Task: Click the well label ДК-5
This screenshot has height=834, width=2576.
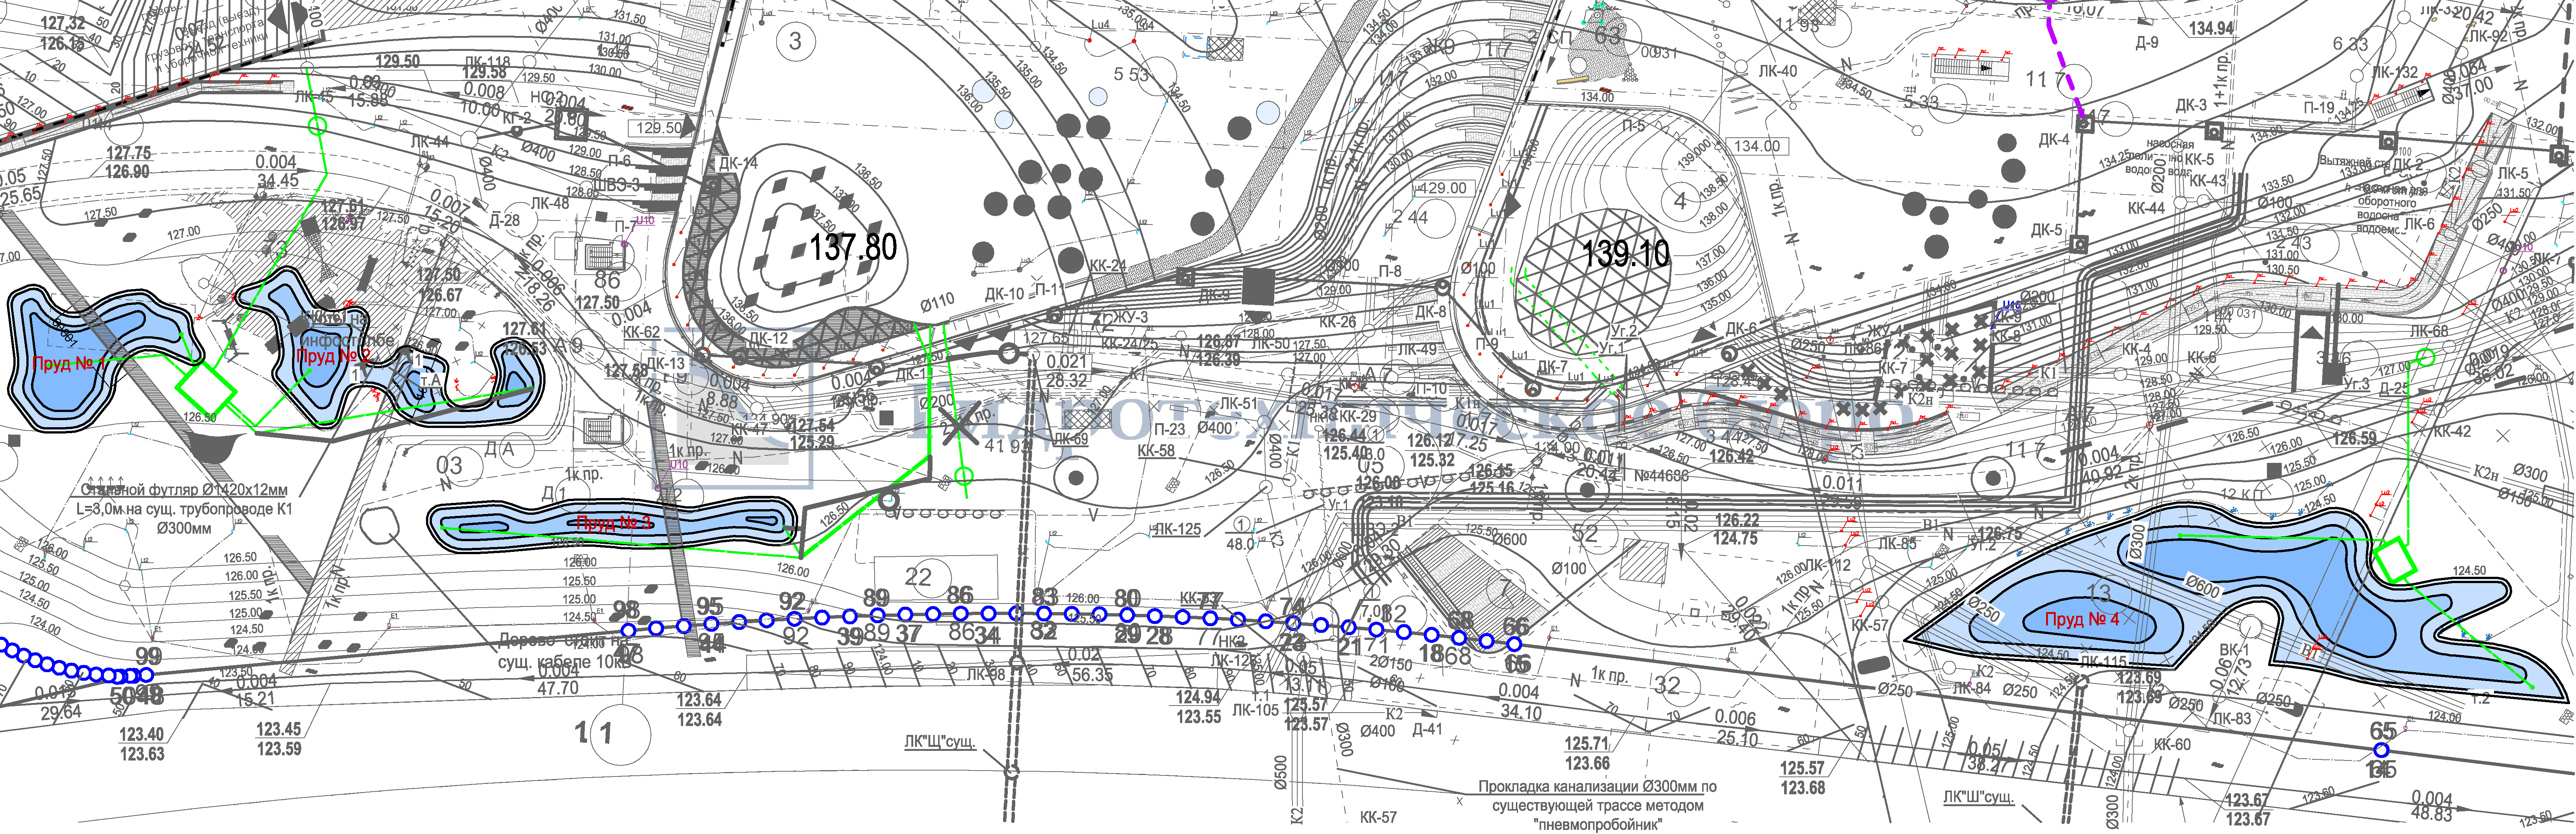Action: click(2046, 230)
